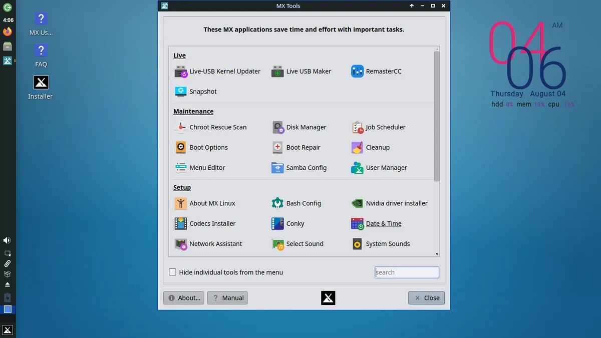Click the About... button
The width and height of the screenshot is (601, 338).
pyautogui.click(x=184, y=298)
